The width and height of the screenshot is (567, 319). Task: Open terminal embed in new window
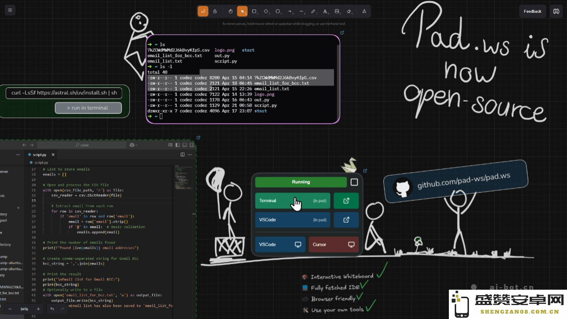point(342,33)
